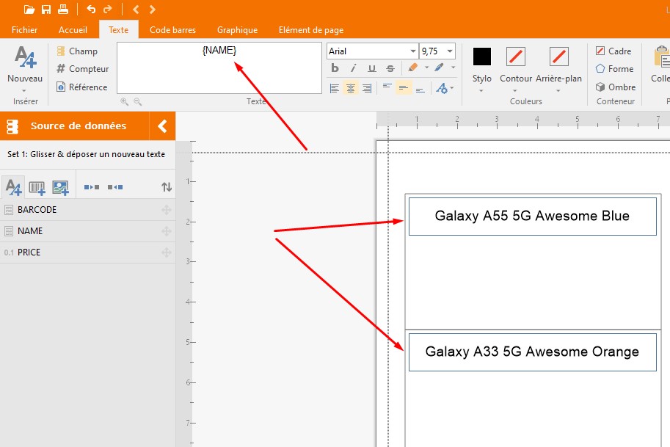
Task: Click the Cadre container button
Action: point(613,51)
